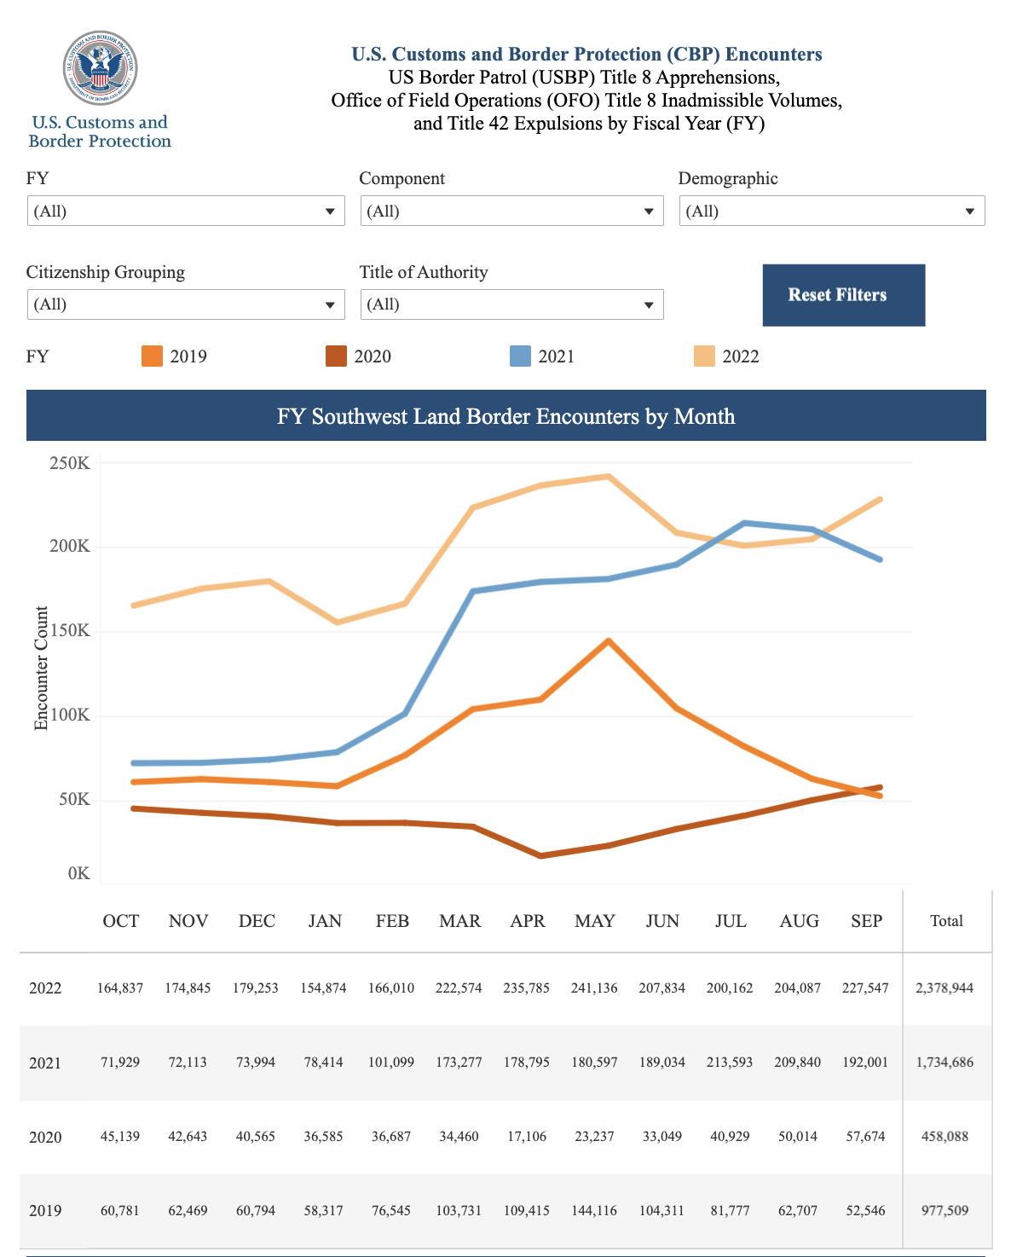Select the 2019 legend color swatch
The height and width of the screenshot is (1257, 1011).
click(152, 356)
